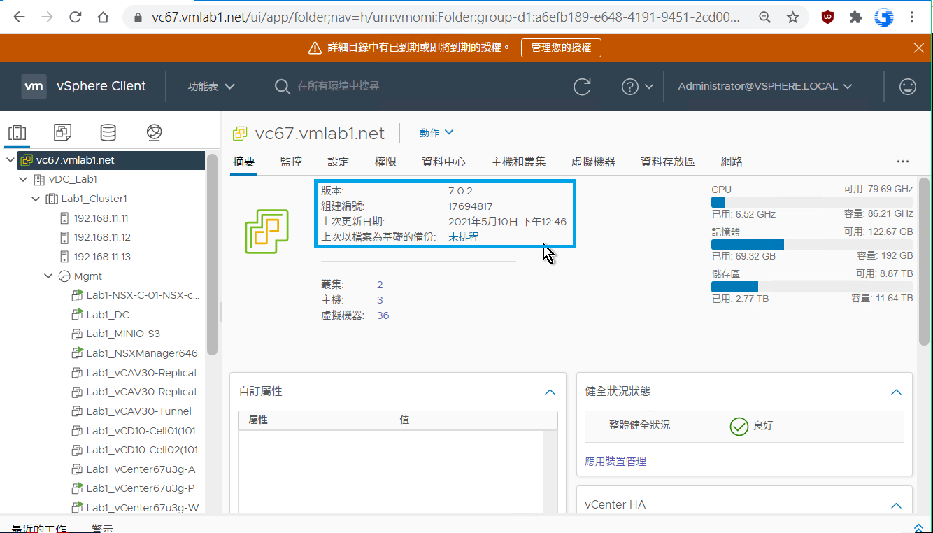Collapse the vDC_Lab1 datacenter node
The height and width of the screenshot is (533, 933).
[23, 180]
